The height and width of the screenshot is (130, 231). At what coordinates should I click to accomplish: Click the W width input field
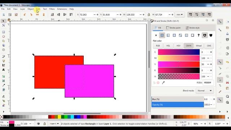(132, 14)
